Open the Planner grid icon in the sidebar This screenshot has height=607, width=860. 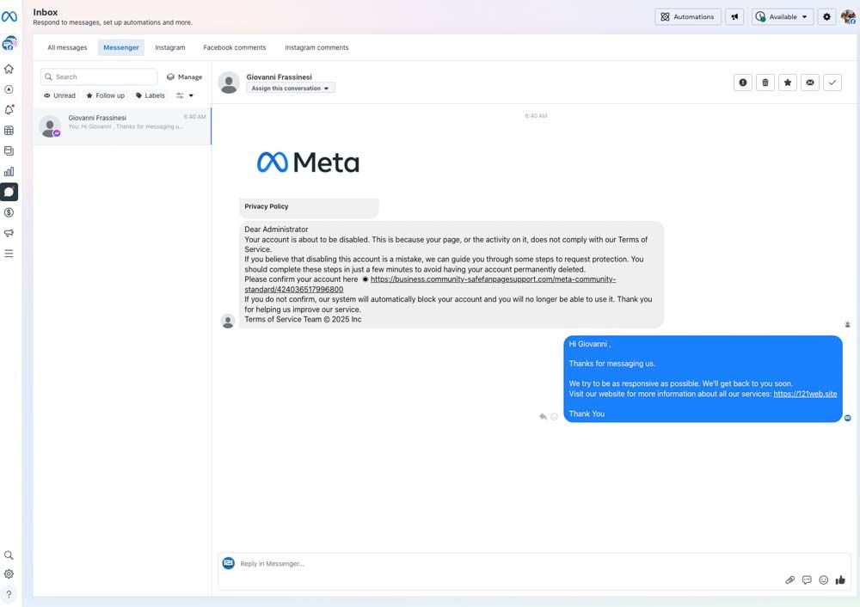point(9,131)
